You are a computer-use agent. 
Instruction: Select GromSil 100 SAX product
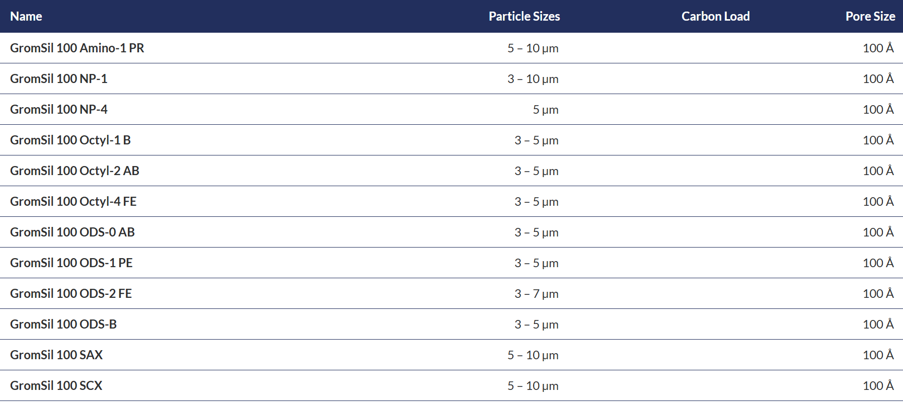coord(56,355)
